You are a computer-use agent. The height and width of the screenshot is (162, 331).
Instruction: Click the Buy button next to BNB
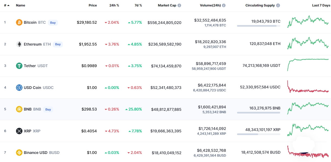tap(48, 109)
